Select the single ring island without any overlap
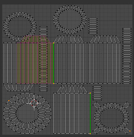Viewport: 134px width, 137px height. (70, 20)
